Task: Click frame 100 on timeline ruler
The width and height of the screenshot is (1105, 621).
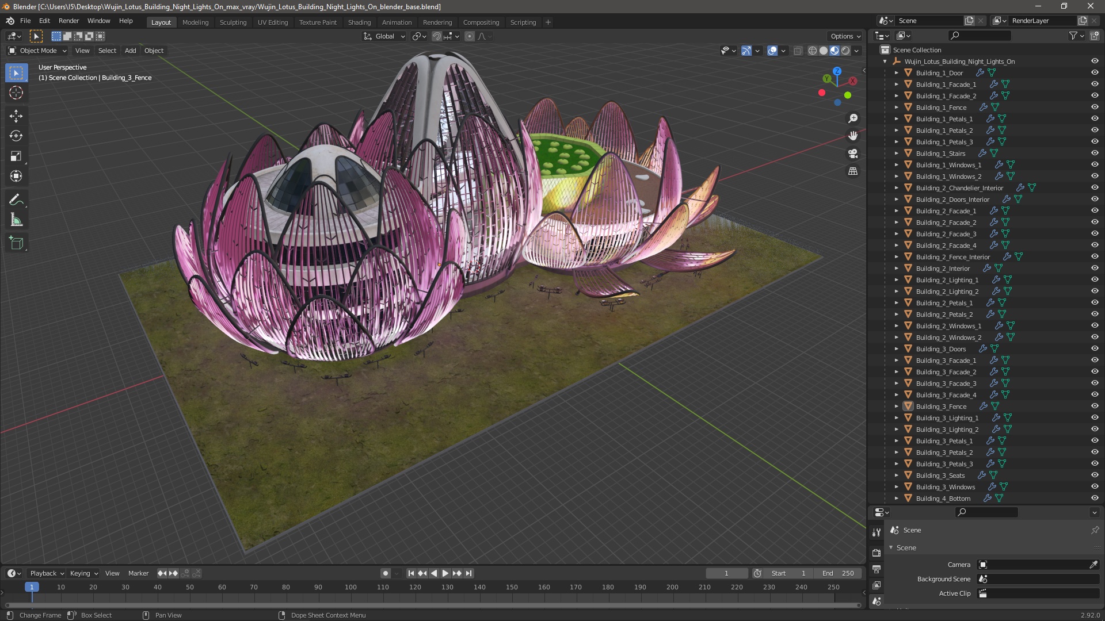Action: (350, 587)
